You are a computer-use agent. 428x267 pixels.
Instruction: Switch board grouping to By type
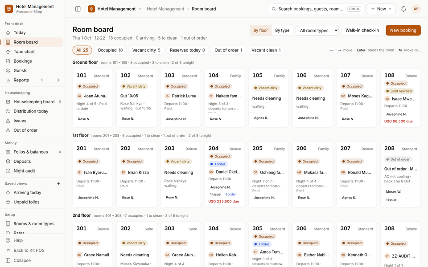coord(282,30)
